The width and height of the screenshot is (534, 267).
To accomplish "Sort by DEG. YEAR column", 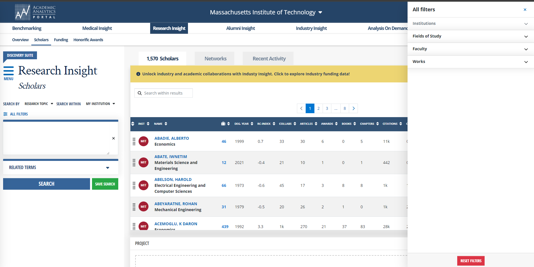I will tap(244, 124).
